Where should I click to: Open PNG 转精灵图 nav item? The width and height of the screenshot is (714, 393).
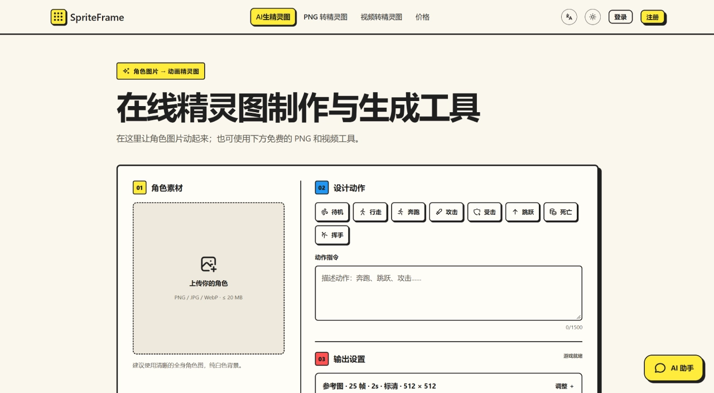325,17
